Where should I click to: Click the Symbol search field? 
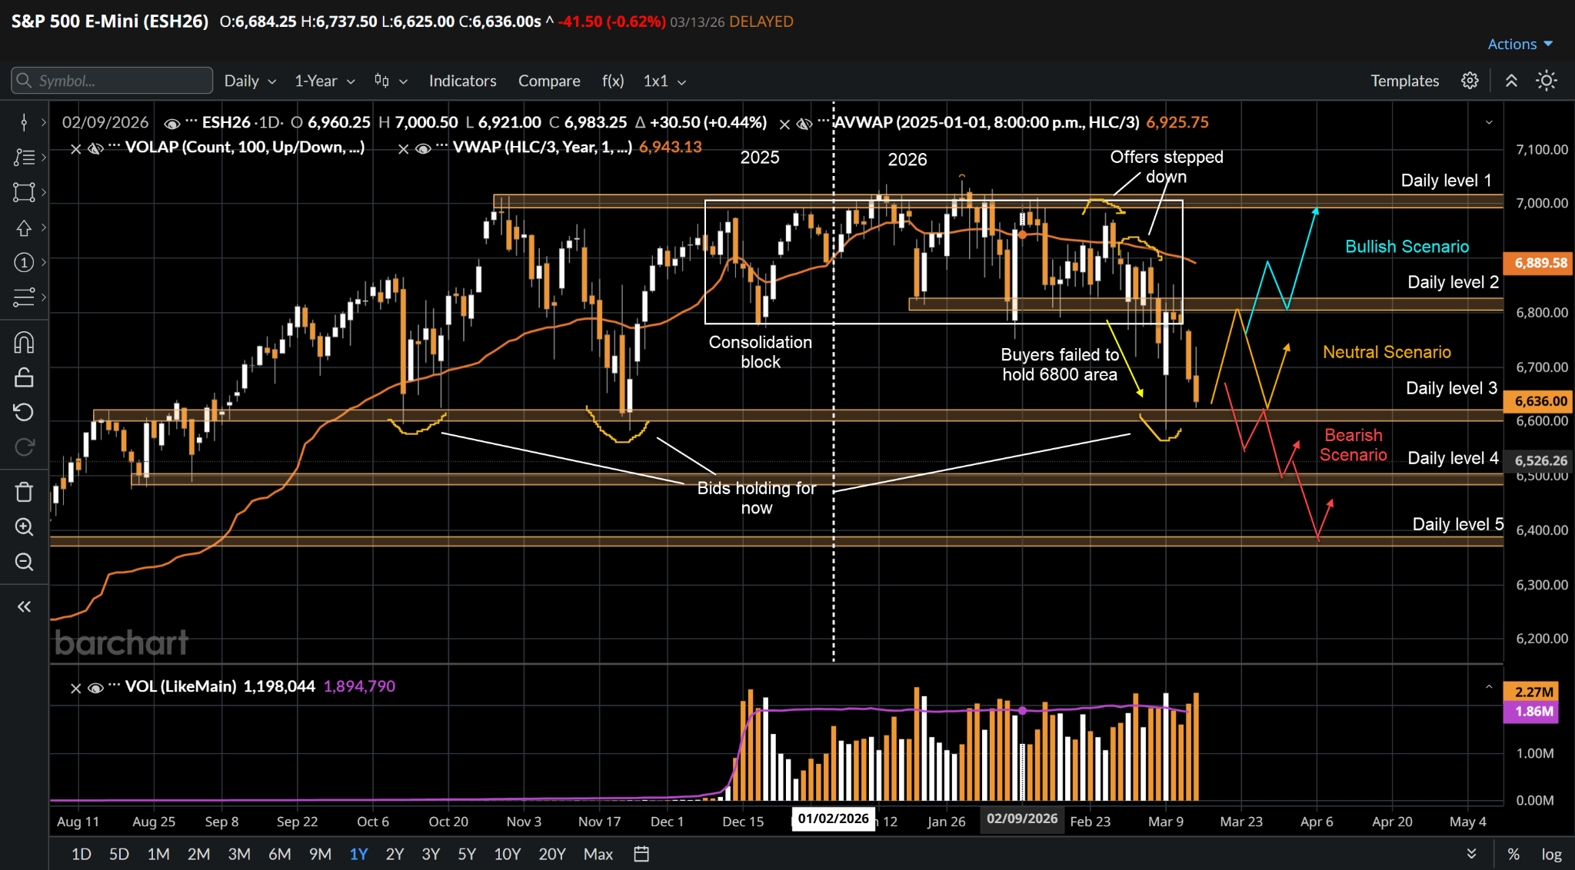coord(112,81)
